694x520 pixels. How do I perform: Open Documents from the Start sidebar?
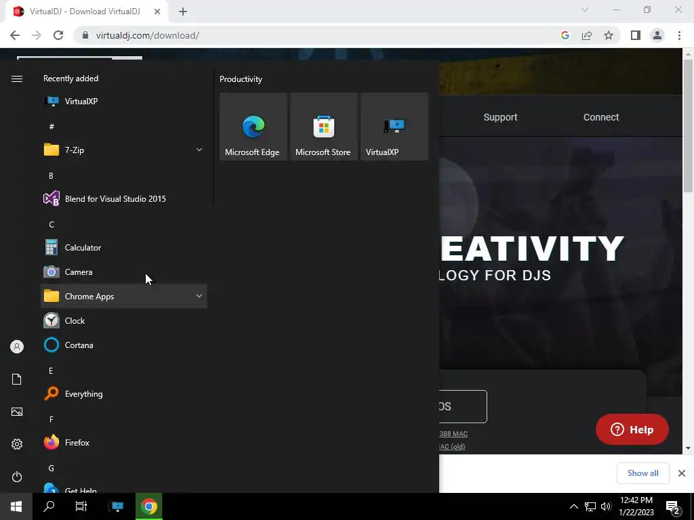pyautogui.click(x=17, y=379)
